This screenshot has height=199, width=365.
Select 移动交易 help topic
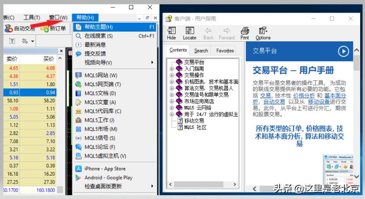(194, 121)
